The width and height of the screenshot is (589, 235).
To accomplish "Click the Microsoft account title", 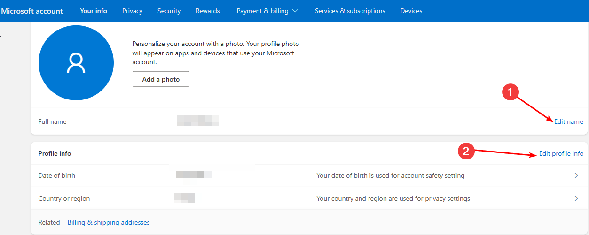I will [x=32, y=11].
